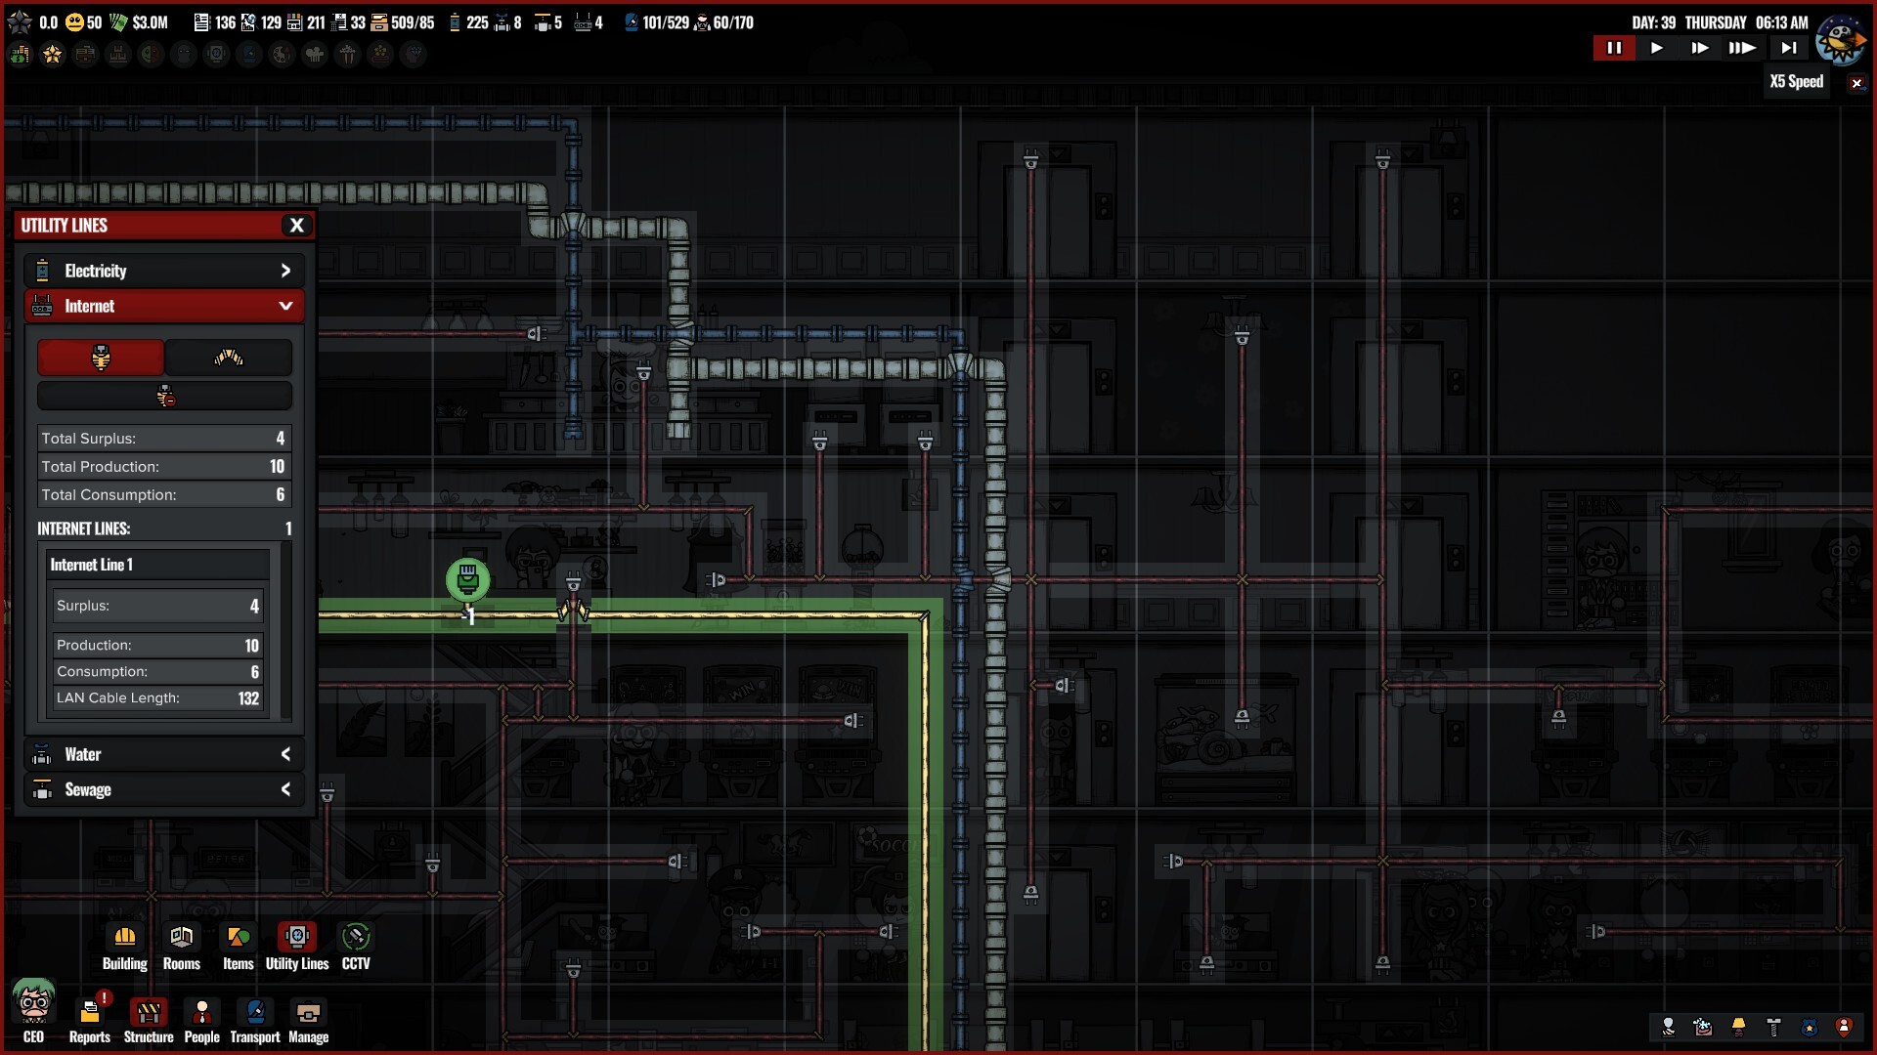Pause the game simulation
The width and height of the screenshot is (1877, 1055).
1615,47
